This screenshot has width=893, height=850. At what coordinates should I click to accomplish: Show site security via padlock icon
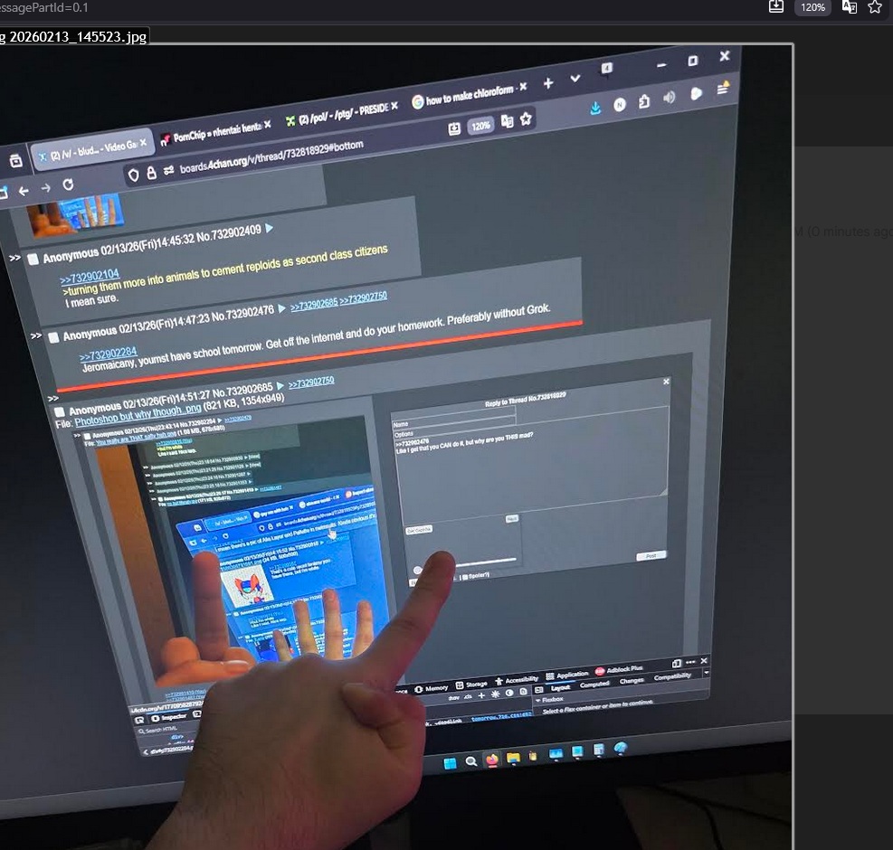coord(151,173)
